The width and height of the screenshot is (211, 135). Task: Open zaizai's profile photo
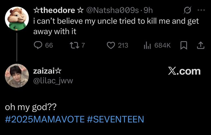click(x=17, y=76)
